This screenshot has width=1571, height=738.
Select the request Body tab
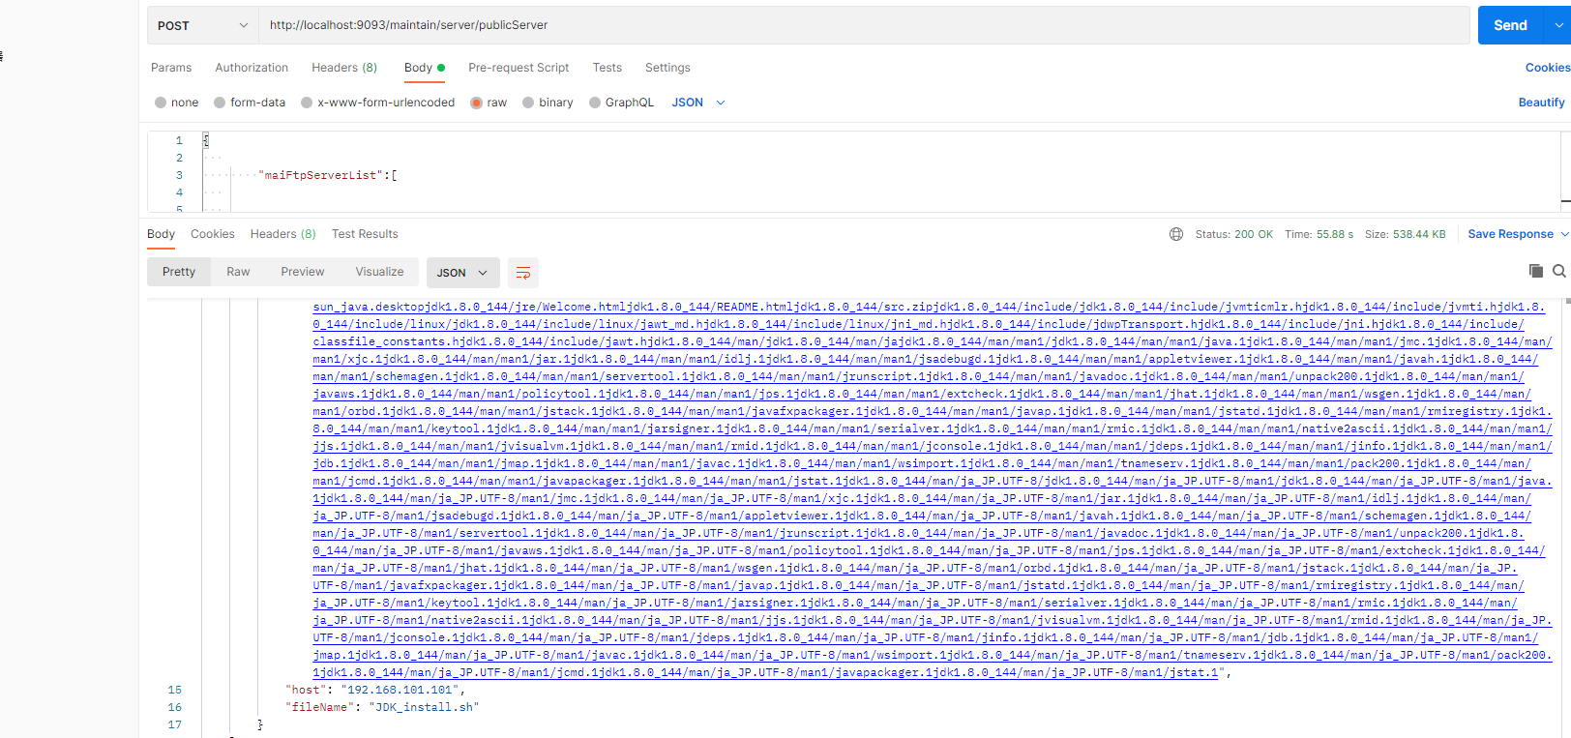[x=424, y=68]
